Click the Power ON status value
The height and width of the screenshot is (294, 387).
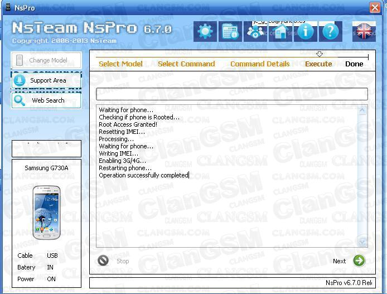click(51, 279)
